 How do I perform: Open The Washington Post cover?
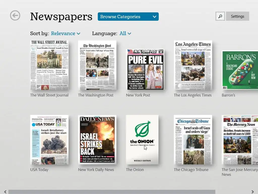click(97, 65)
